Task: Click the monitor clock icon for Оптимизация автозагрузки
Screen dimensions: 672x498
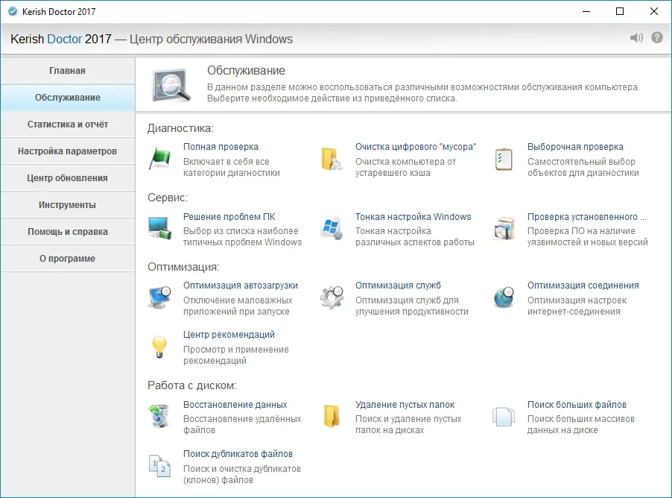Action: pyautogui.click(x=160, y=297)
